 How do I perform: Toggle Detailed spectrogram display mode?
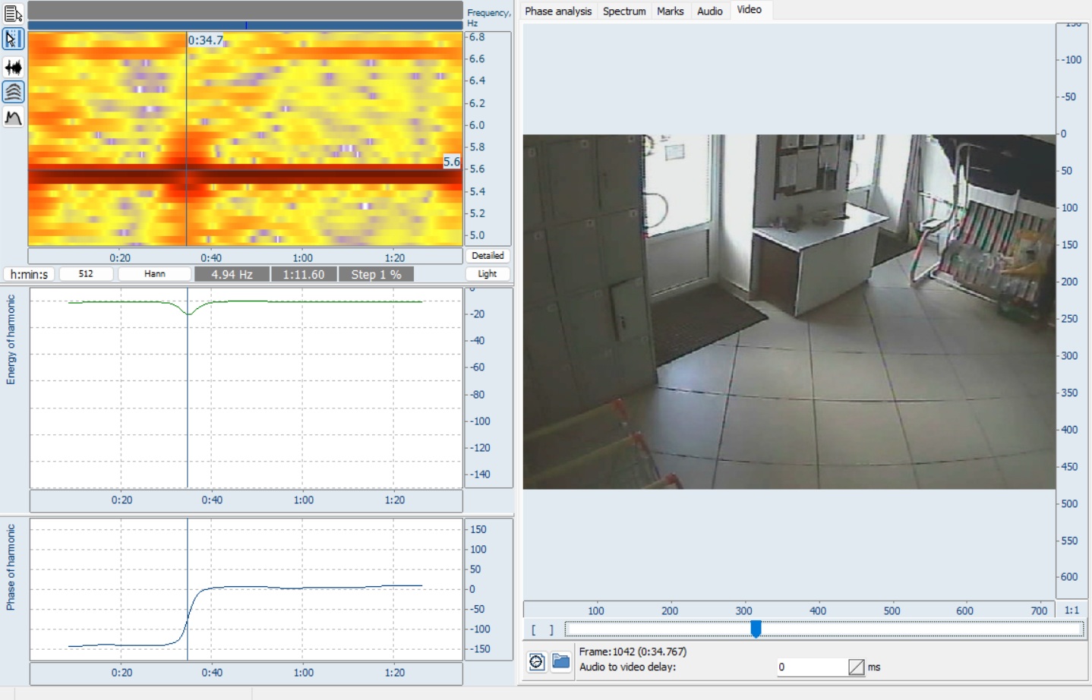(x=487, y=256)
